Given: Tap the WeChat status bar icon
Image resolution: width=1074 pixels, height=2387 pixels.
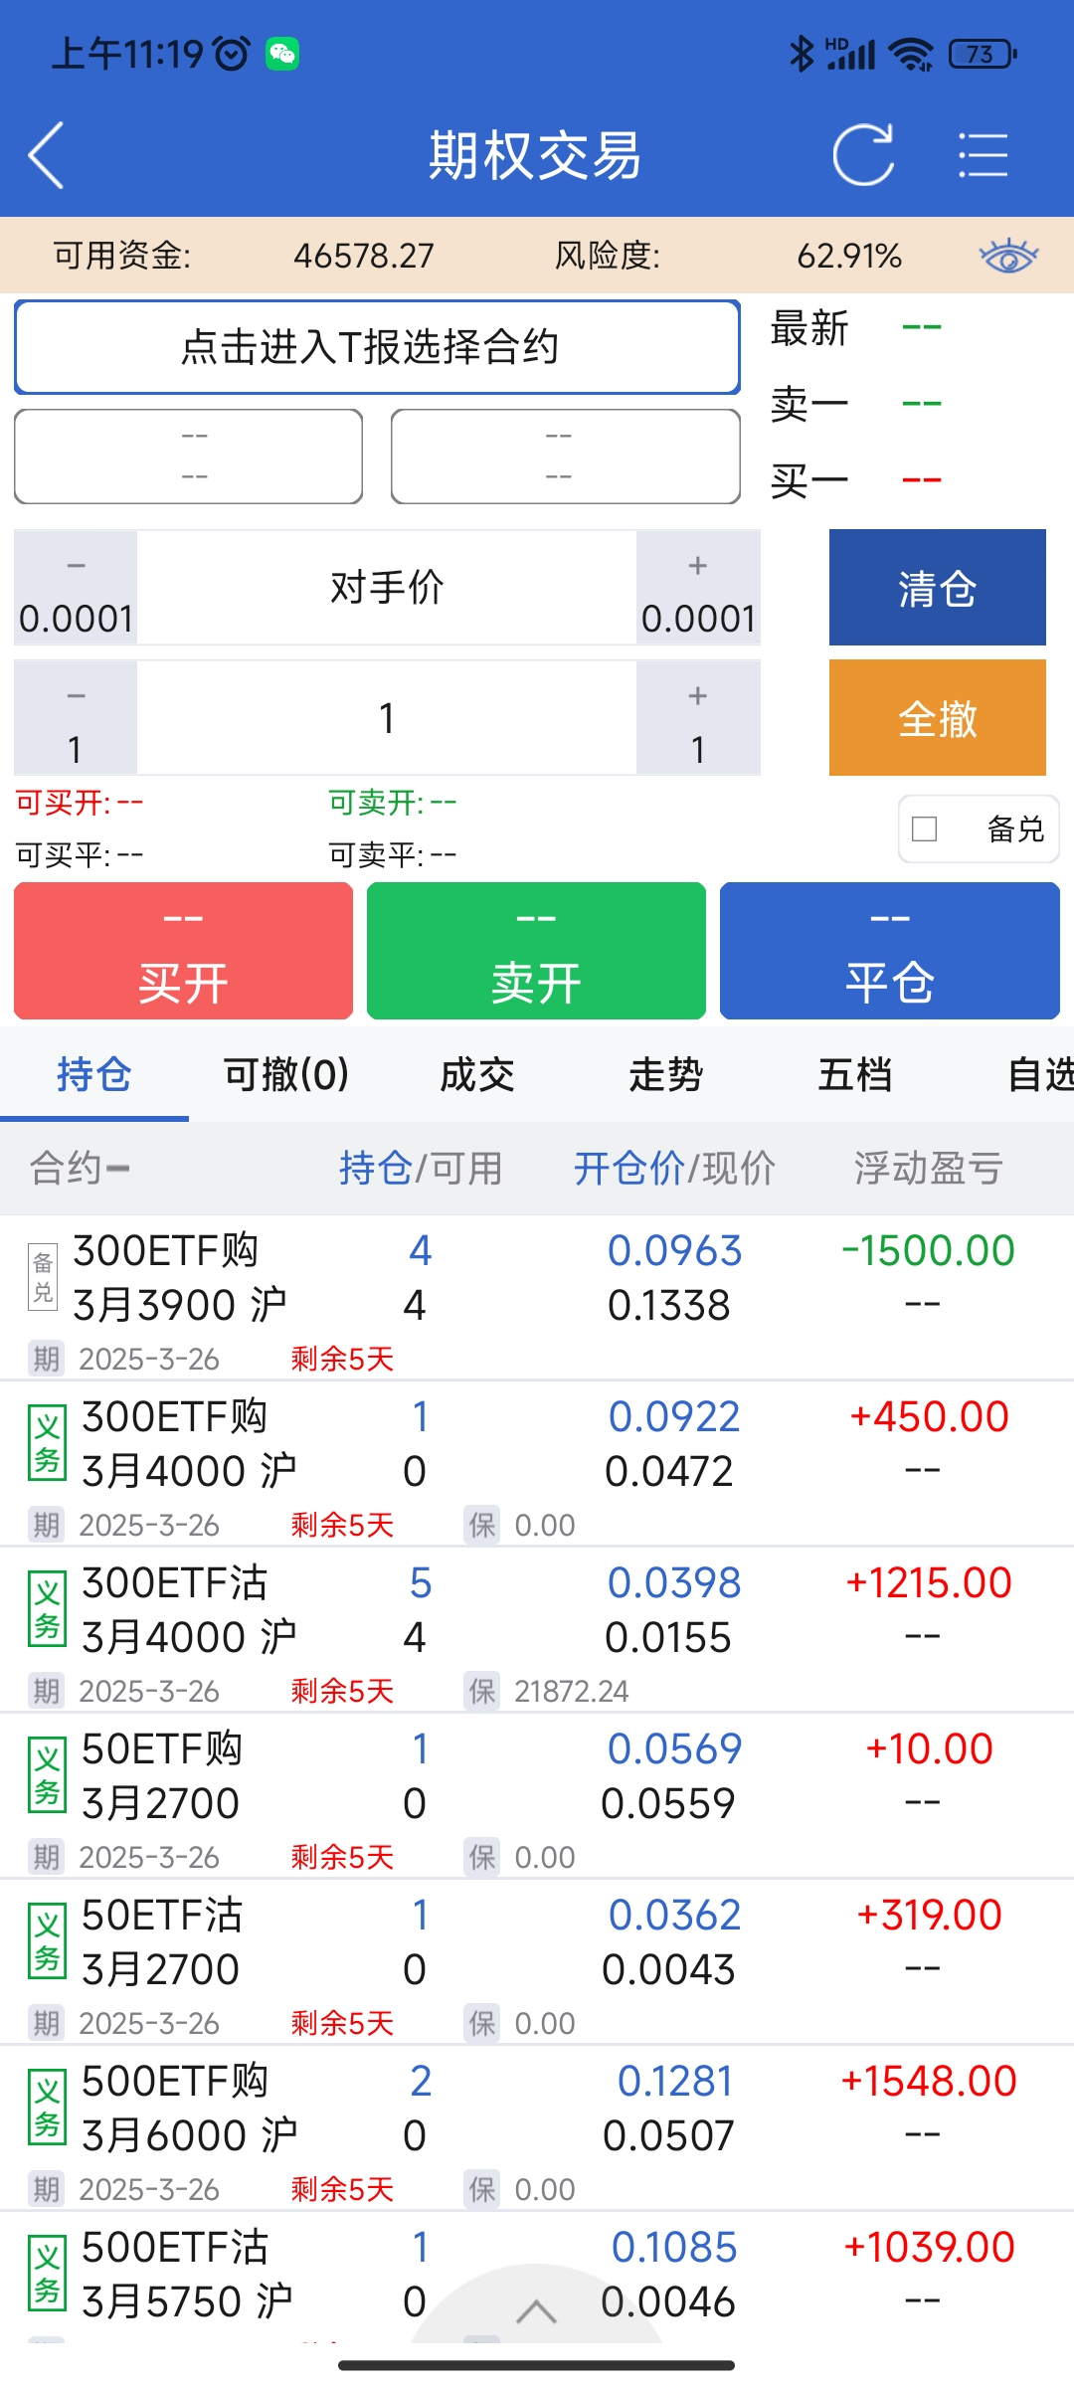Looking at the screenshot, I should point(282,54).
